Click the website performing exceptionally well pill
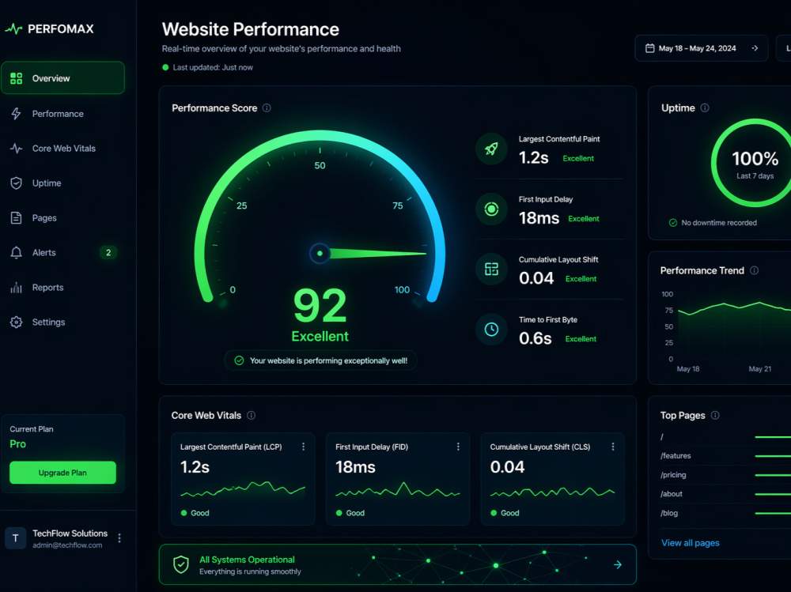This screenshot has width=791, height=592. click(321, 360)
